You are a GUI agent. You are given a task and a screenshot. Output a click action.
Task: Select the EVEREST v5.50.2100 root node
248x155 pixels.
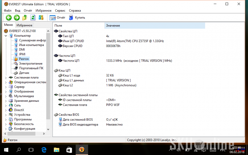pyautogui.click(x=22, y=31)
